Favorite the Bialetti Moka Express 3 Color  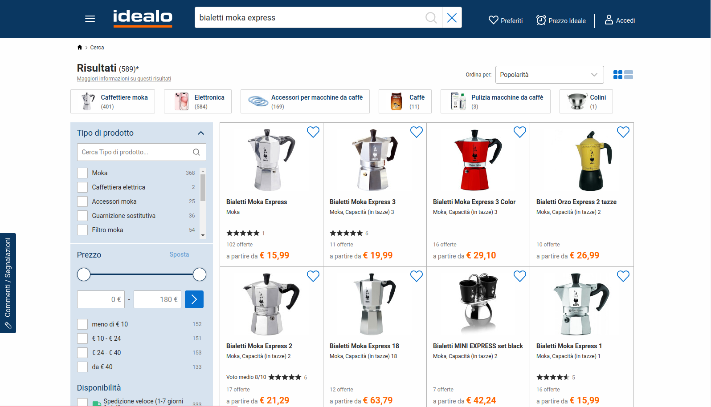pyautogui.click(x=519, y=132)
